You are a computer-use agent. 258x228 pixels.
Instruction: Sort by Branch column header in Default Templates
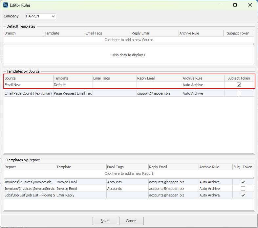[24, 33]
